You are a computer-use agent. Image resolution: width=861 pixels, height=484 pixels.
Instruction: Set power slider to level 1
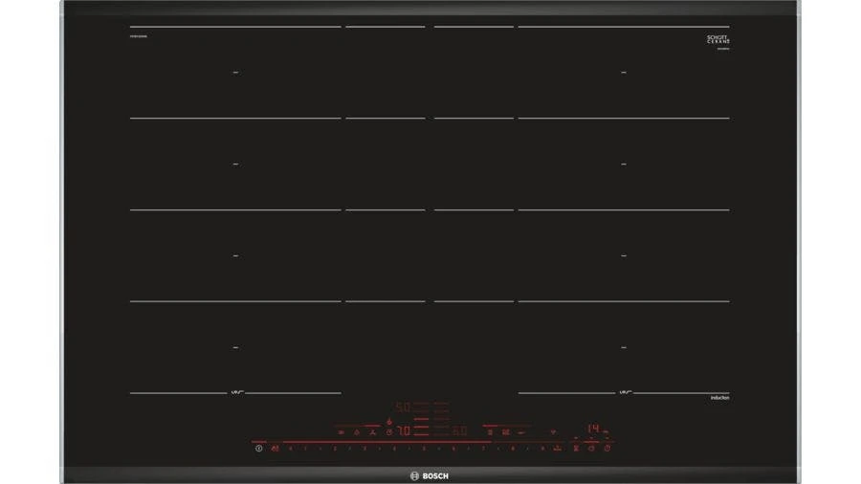click(304, 448)
